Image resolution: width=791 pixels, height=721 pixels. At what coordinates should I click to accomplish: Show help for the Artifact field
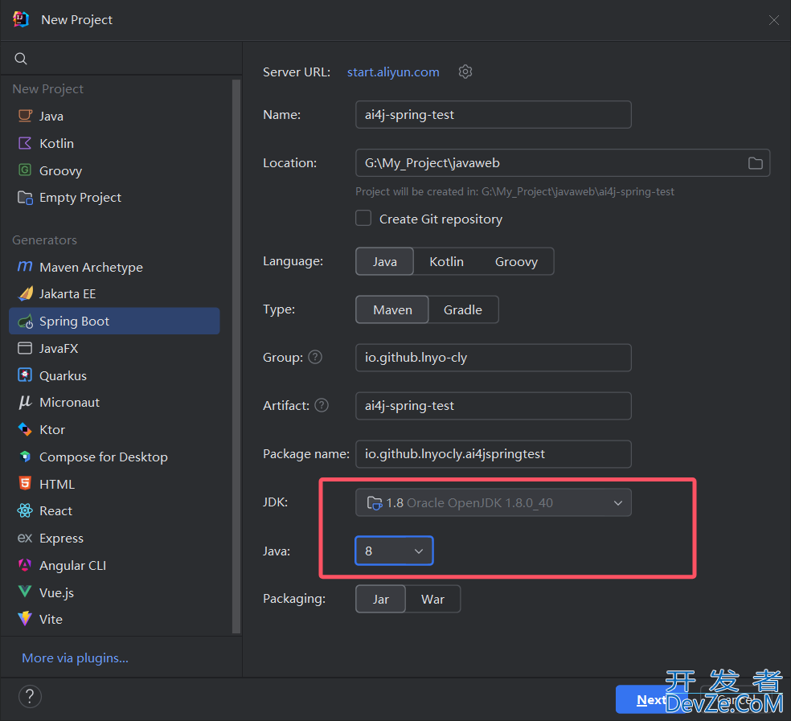[x=322, y=405]
